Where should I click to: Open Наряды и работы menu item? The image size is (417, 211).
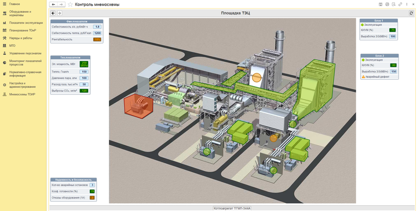pyautogui.click(x=21, y=38)
